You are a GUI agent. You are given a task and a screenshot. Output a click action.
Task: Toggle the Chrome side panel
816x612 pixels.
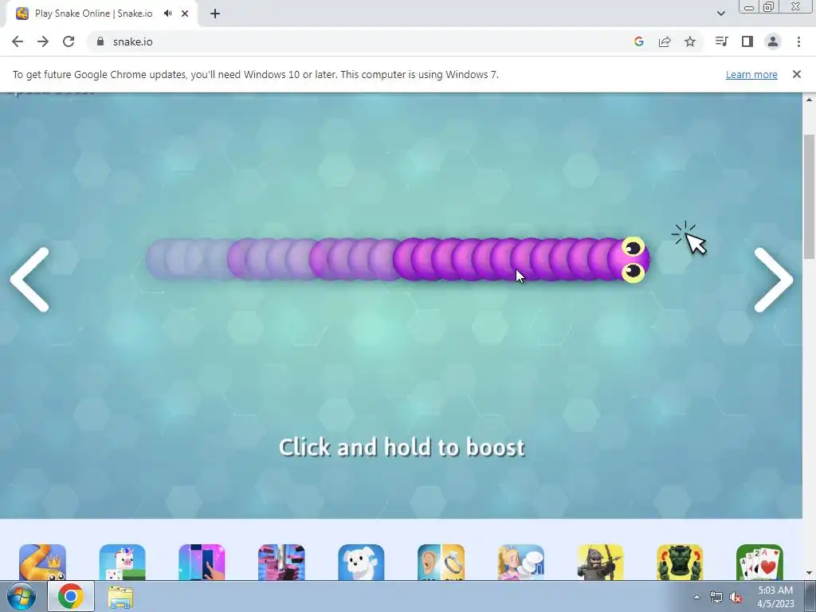[x=747, y=41]
